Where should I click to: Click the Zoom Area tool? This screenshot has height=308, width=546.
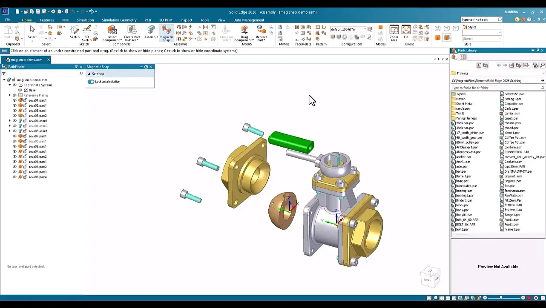click(x=394, y=32)
